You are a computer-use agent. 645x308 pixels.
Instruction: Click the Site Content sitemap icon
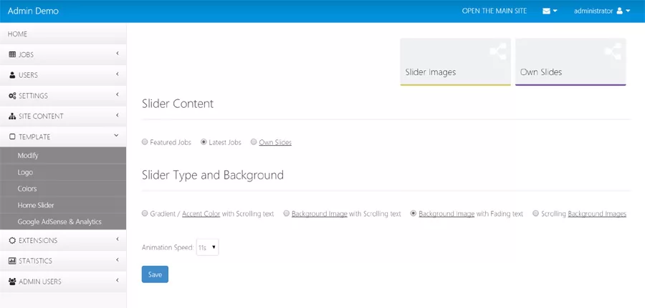(12, 116)
